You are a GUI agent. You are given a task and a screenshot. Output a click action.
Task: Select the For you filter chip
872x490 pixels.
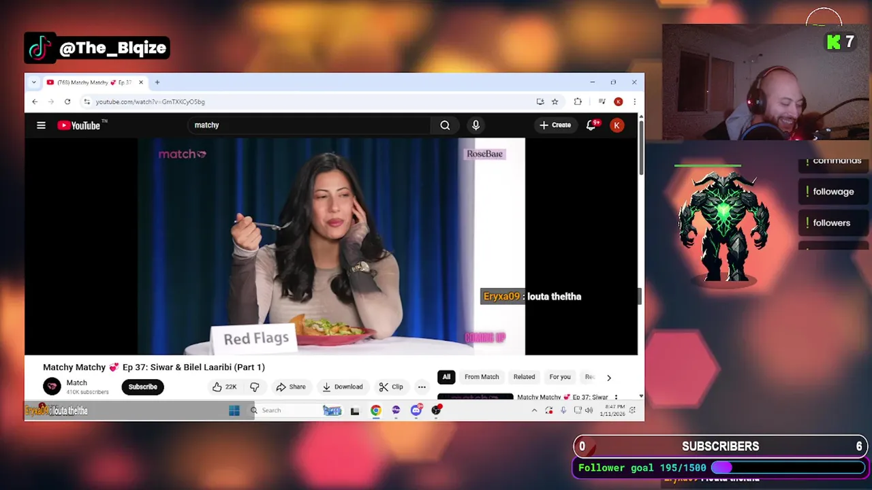pos(560,377)
